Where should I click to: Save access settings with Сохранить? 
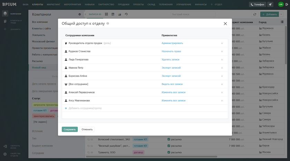coord(70,129)
